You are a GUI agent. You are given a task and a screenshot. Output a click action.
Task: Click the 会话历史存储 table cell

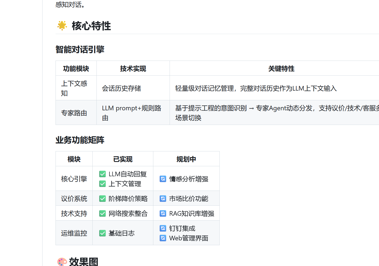point(121,88)
